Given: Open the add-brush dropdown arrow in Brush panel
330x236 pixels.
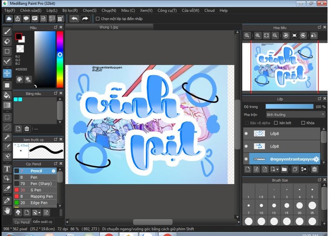Looking at the screenshot, I should click(x=39, y=213).
